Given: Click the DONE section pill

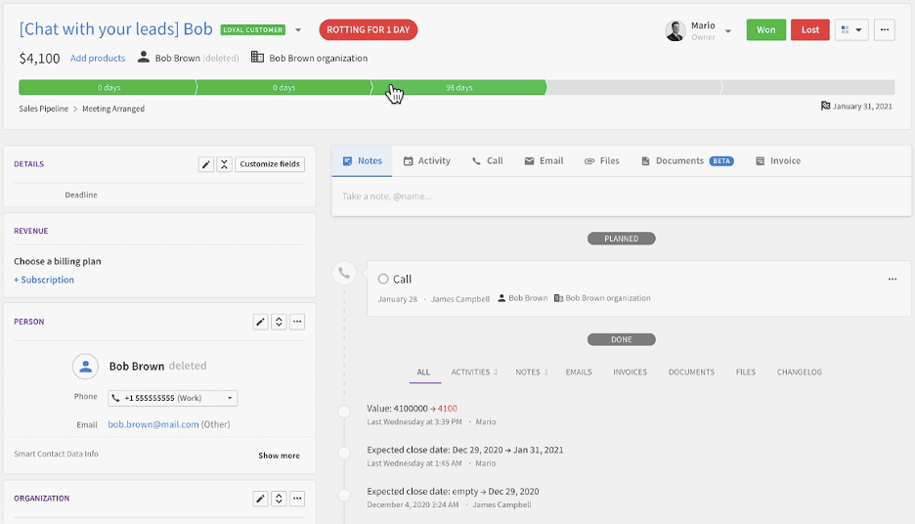Looking at the screenshot, I should pos(622,339).
